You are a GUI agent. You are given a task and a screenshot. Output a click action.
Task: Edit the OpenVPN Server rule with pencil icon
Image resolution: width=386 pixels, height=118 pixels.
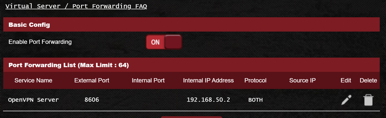click(346, 100)
